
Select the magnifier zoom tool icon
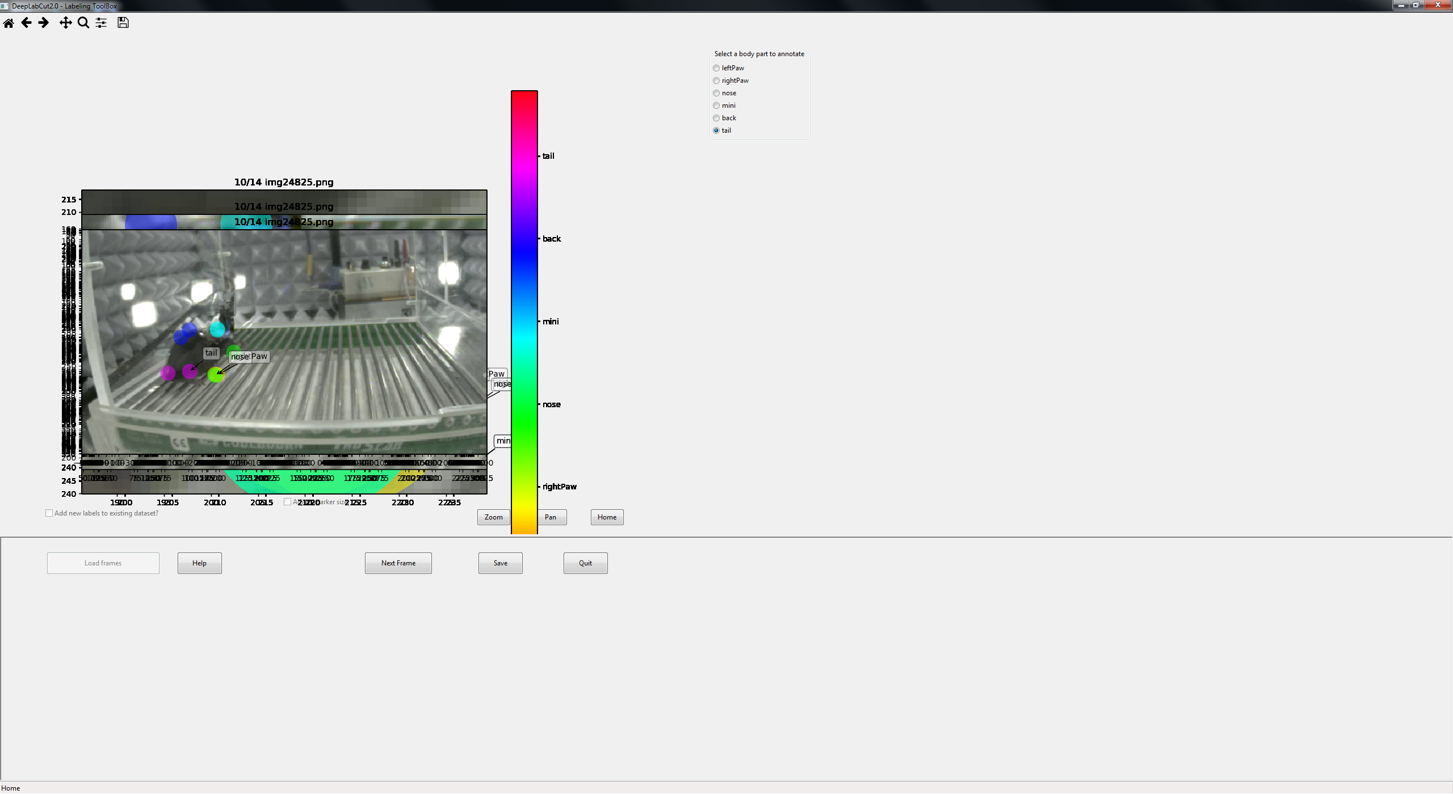(x=83, y=23)
